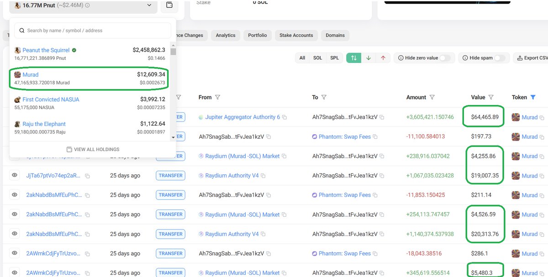Screen dimensions: 548x277
Task: Open signature link in the $20,313.76 row
Action: pos(54,234)
